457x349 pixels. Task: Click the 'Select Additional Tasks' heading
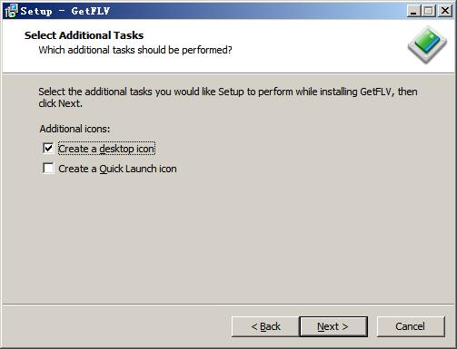84,35
